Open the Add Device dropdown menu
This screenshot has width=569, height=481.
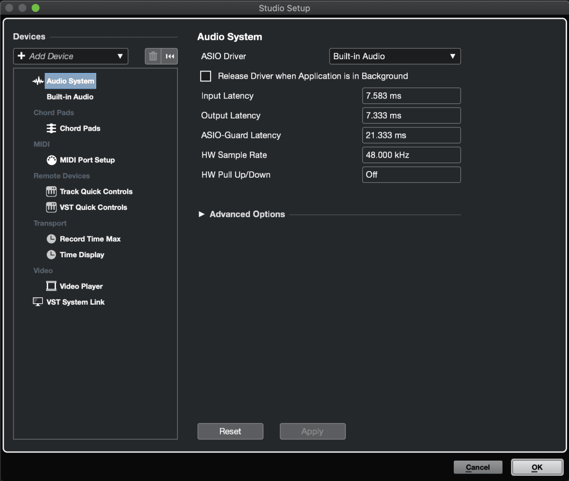pos(71,56)
